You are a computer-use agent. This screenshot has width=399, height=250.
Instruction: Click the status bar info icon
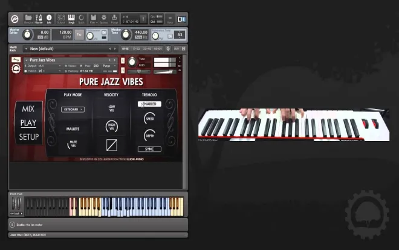pos(12,225)
